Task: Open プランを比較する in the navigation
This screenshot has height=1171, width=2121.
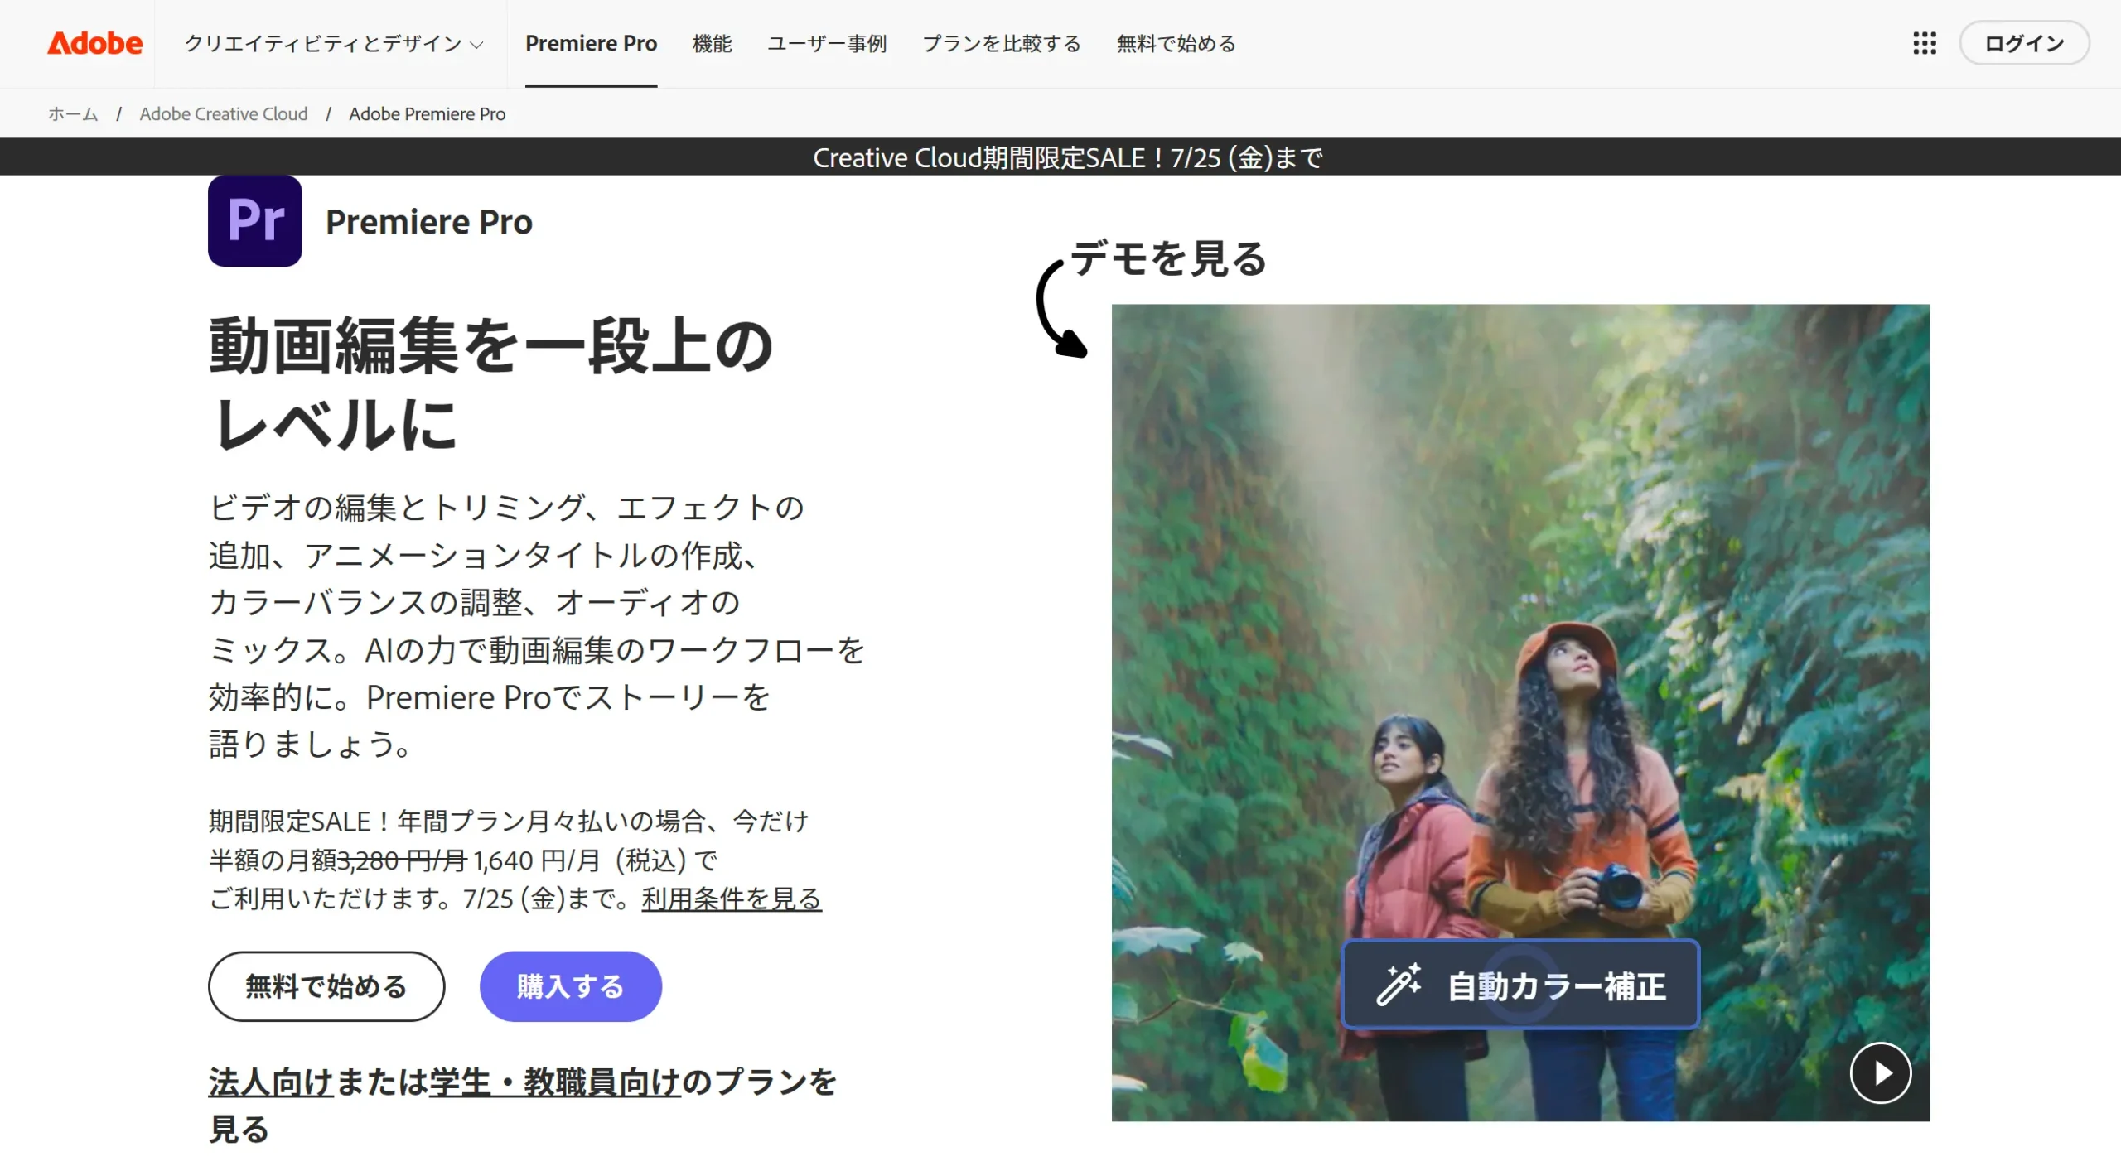Action: (1001, 44)
